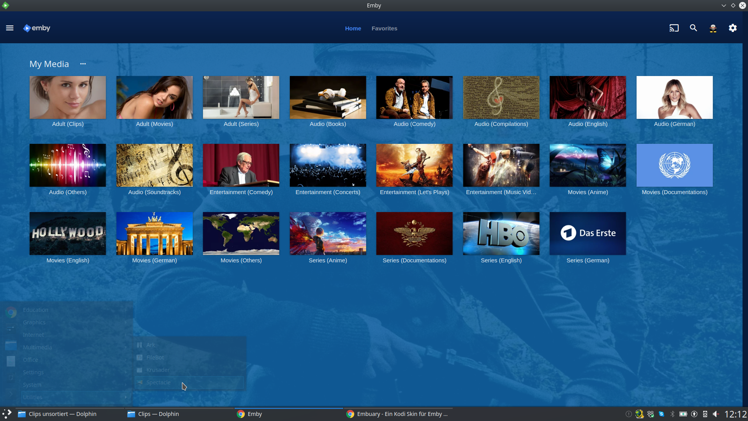Image resolution: width=748 pixels, height=421 pixels.
Task: Open the Entertainment (Music Videos) thumbnail
Action: coord(501,165)
